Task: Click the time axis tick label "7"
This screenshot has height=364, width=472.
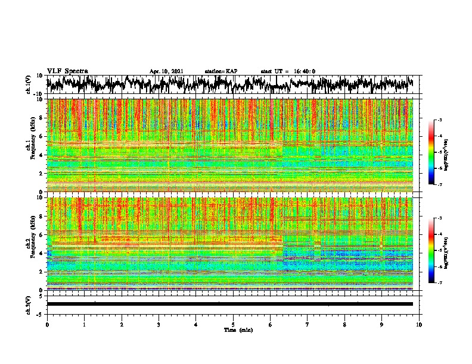Action: 308,325
